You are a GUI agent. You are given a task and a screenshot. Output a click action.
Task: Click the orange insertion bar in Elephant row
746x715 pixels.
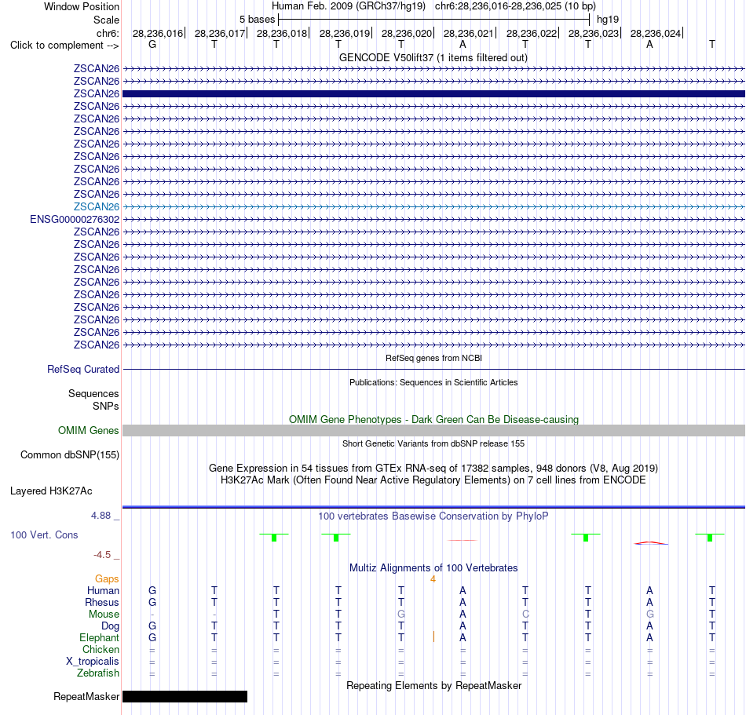tap(433, 637)
